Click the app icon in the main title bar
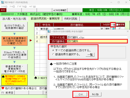This screenshot has height=98, width=130. pyautogui.click(x=3, y=2)
